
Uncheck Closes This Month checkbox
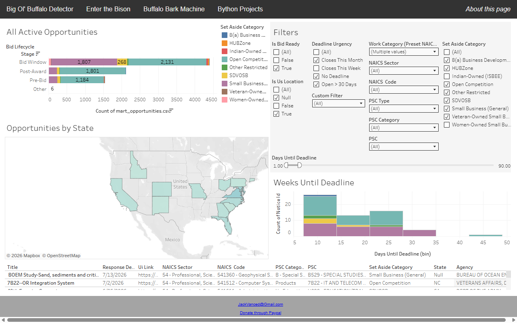(x=316, y=60)
